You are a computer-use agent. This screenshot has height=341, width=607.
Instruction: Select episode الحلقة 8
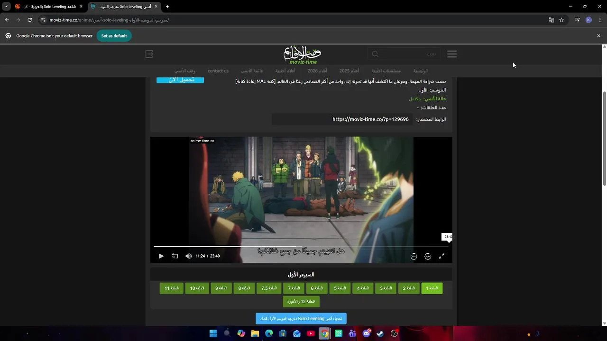tap(244, 288)
